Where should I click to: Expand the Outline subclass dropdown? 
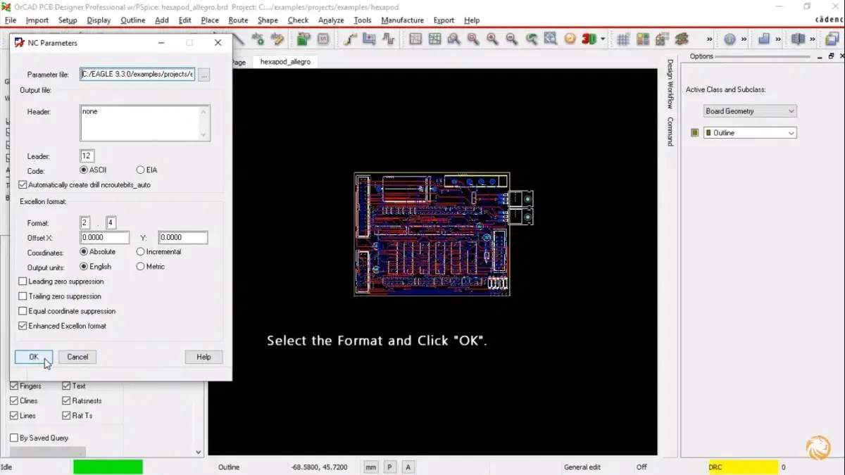click(750, 133)
